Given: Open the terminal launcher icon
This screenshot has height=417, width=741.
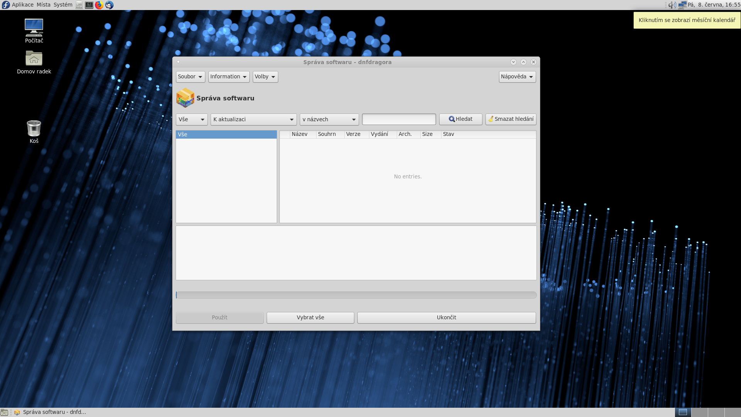Looking at the screenshot, I should click(x=89, y=5).
